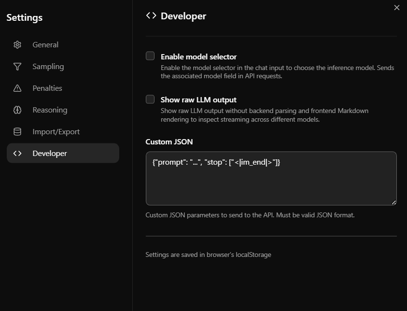Image resolution: width=407 pixels, height=311 pixels.
Task: Select the Reasoning settings section
Action: 50,110
